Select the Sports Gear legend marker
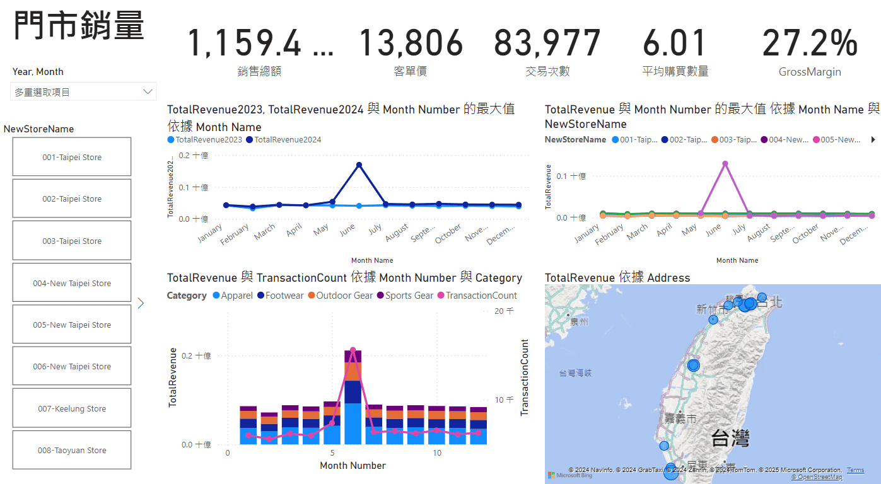 click(380, 296)
